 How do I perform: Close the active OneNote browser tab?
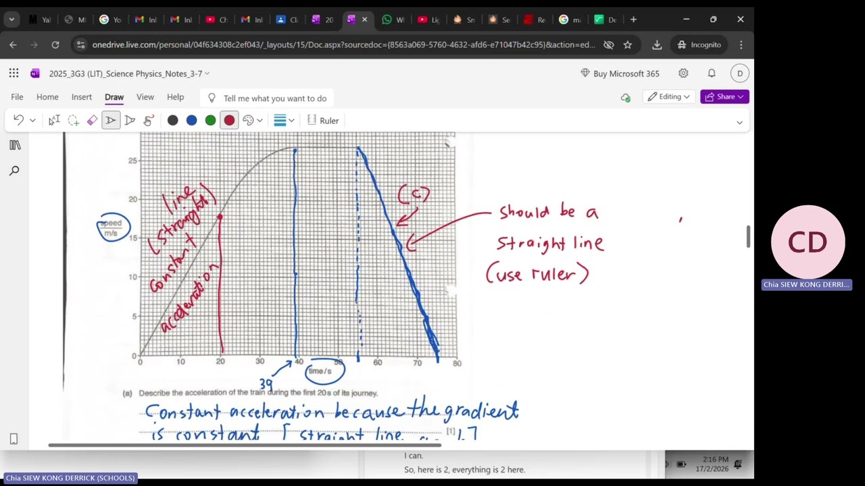(x=364, y=20)
